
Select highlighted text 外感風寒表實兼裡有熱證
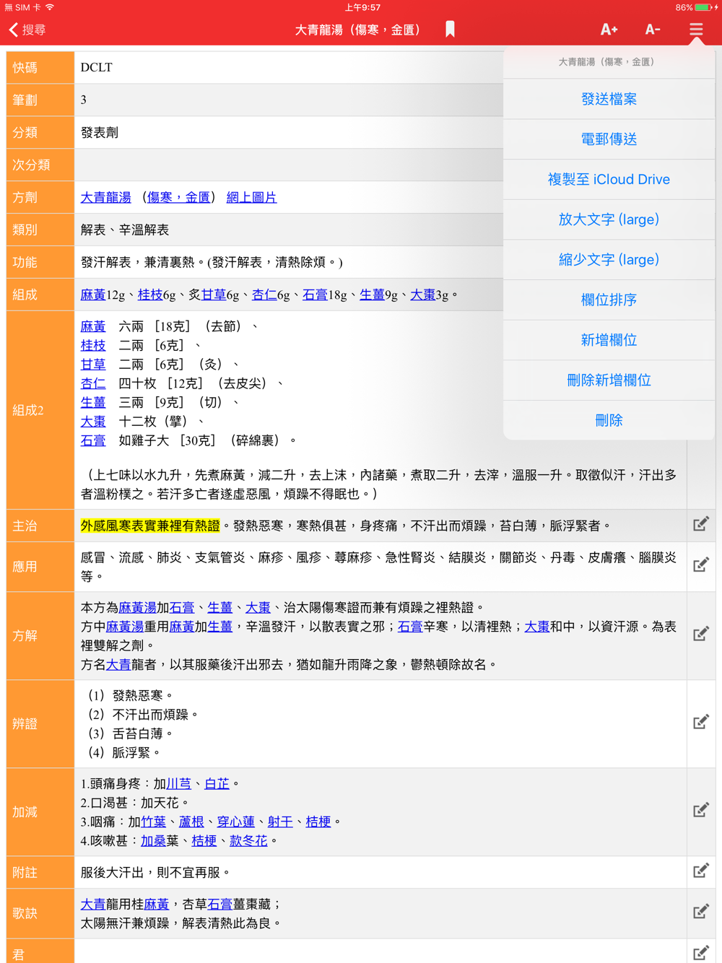point(150,526)
